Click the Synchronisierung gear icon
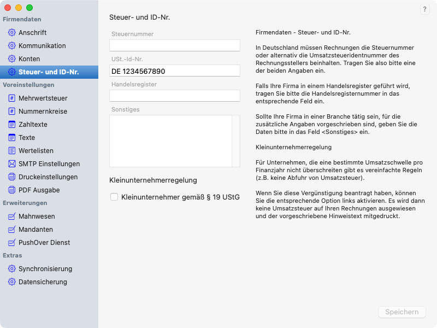The width and height of the screenshot is (437, 328). tap(11, 269)
